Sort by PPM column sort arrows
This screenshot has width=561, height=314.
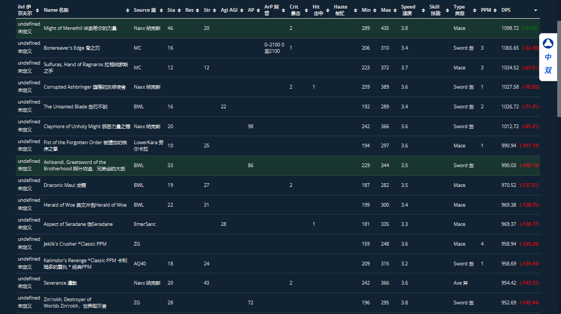click(495, 10)
